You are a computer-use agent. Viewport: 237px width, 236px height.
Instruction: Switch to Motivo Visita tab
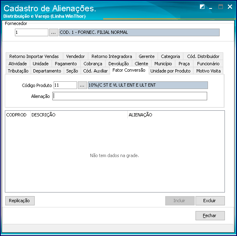[208, 71]
